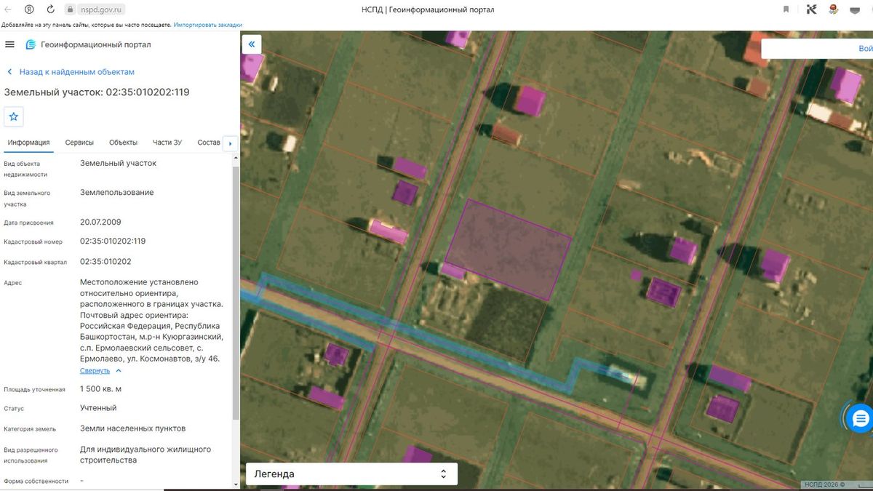Viewport: 873px width, 491px height.
Task: Collapse the address using the chevron next to Свернуть
Action: (119, 371)
